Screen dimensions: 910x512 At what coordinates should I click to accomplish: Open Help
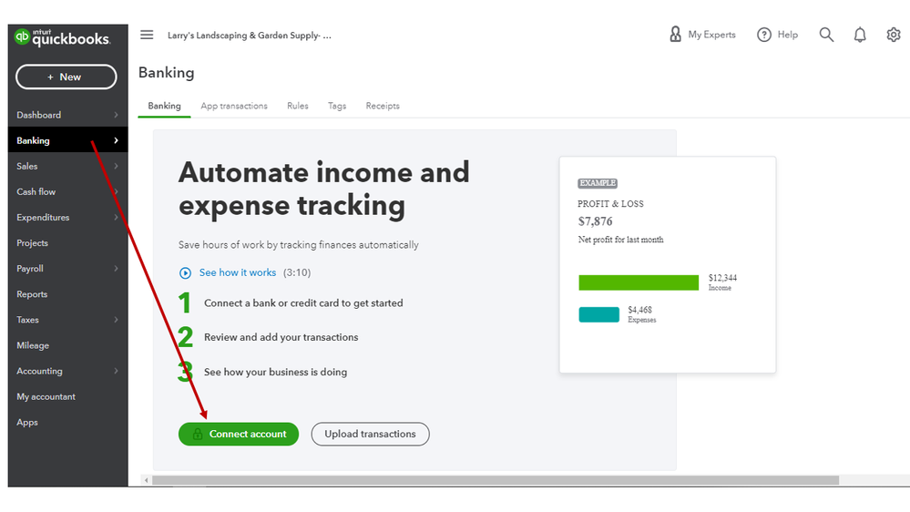pyautogui.click(x=778, y=35)
